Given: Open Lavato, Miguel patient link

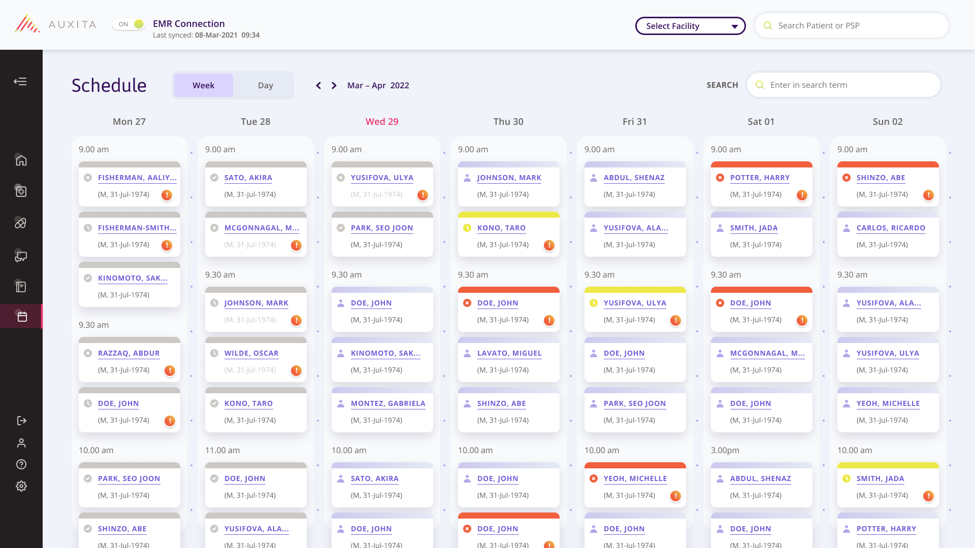Looking at the screenshot, I should [509, 353].
